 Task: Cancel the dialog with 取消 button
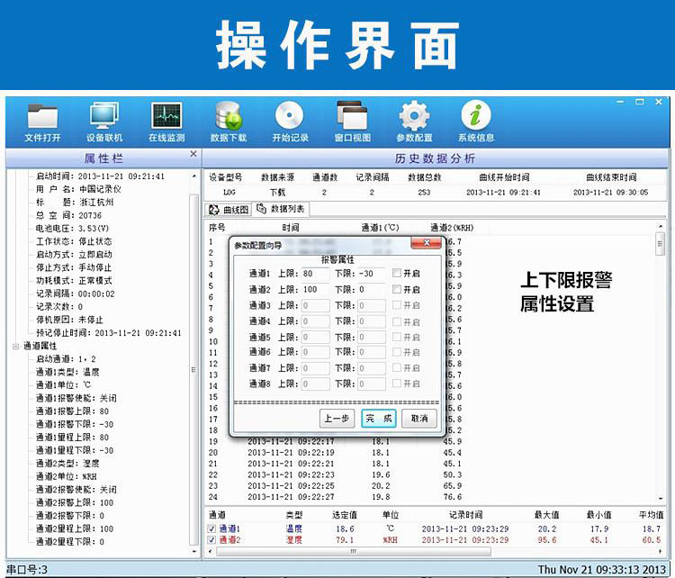coord(418,419)
